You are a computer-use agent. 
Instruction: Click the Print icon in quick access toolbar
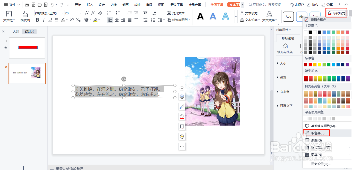coord(39,5)
